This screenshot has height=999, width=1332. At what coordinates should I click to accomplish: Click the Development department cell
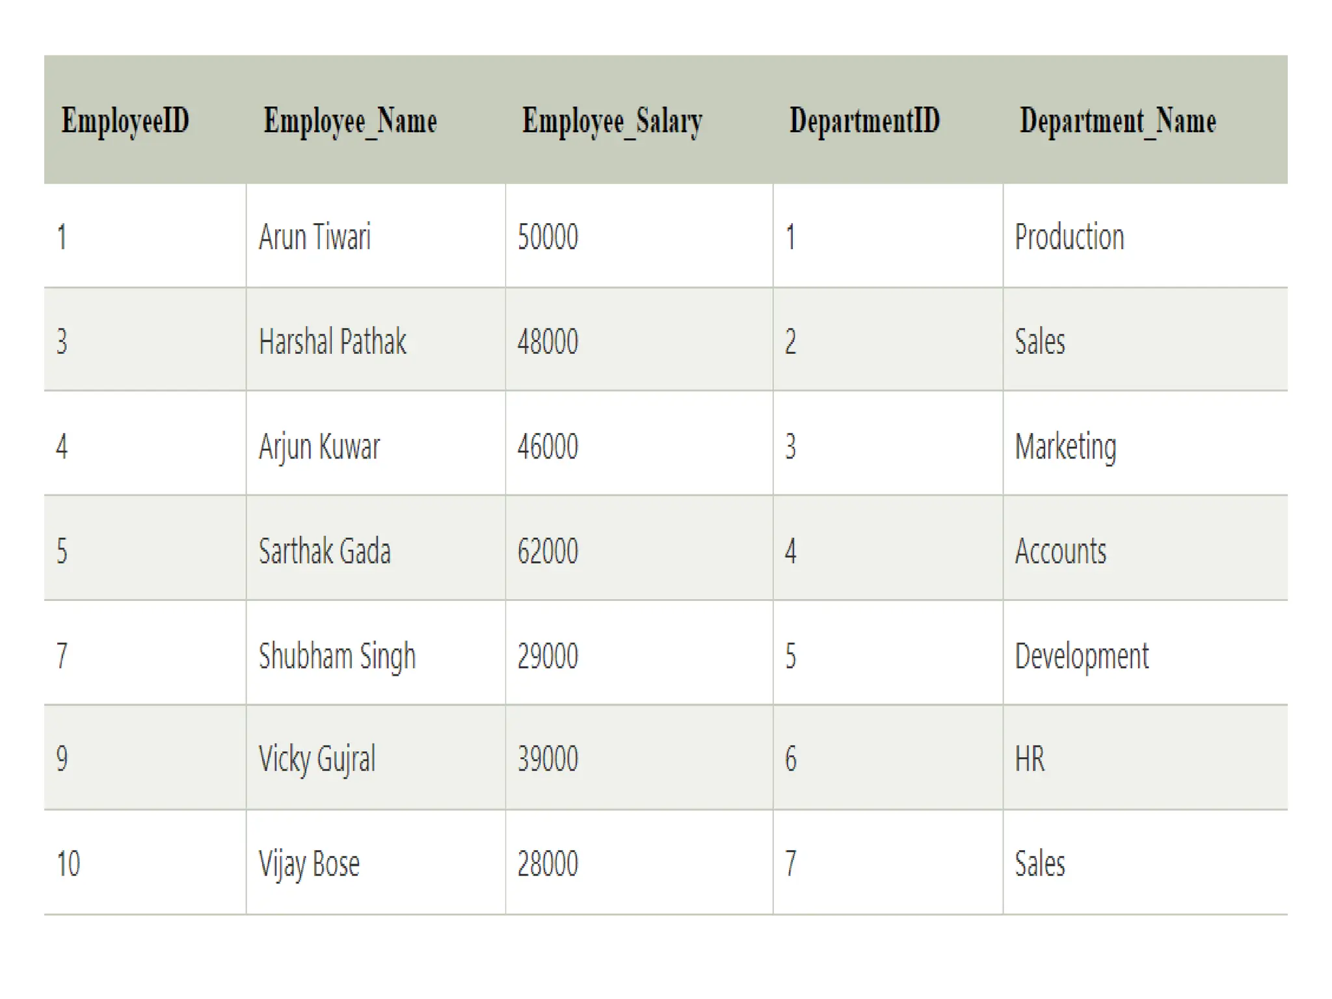1145,653
